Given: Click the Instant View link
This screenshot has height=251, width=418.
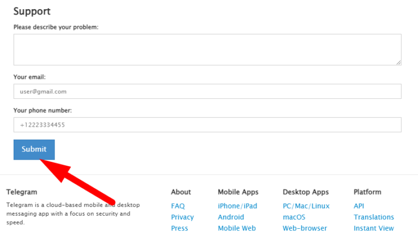Looking at the screenshot, I should point(373,228).
